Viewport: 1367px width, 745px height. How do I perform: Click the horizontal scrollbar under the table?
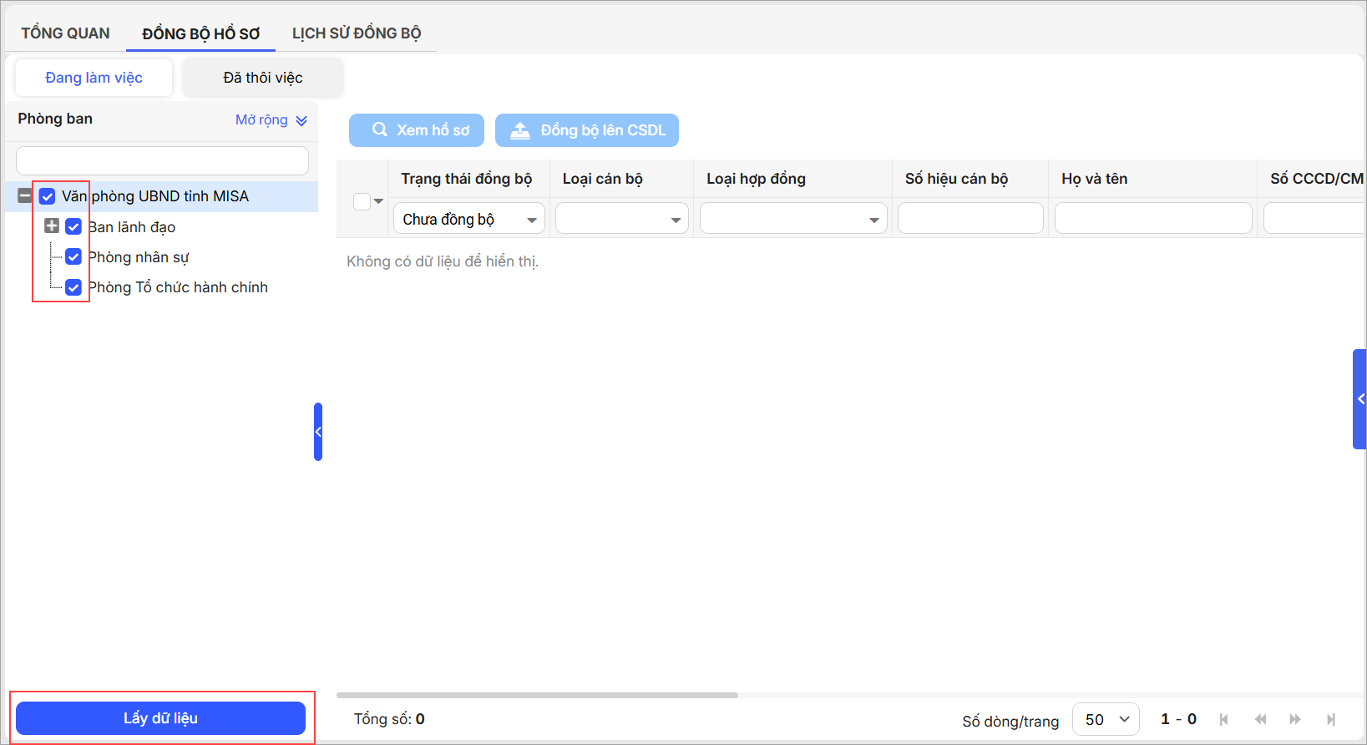[537, 695]
